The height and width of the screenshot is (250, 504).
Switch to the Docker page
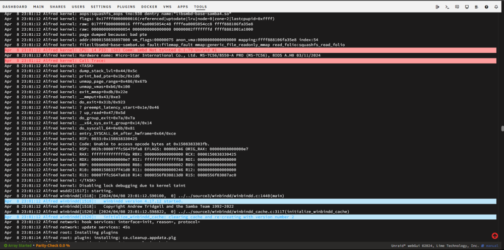[x=149, y=7]
